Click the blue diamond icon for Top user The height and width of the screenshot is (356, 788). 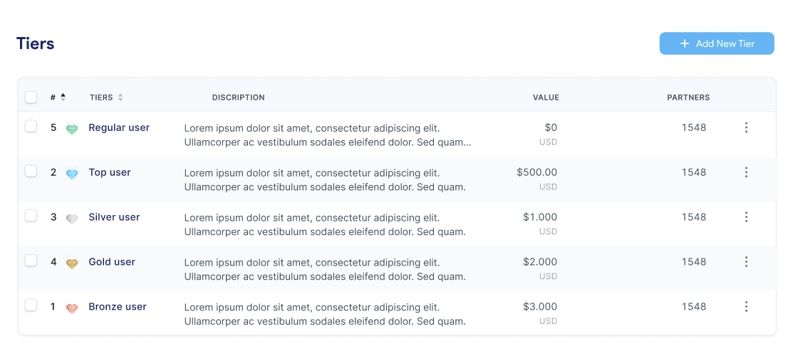click(72, 174)
